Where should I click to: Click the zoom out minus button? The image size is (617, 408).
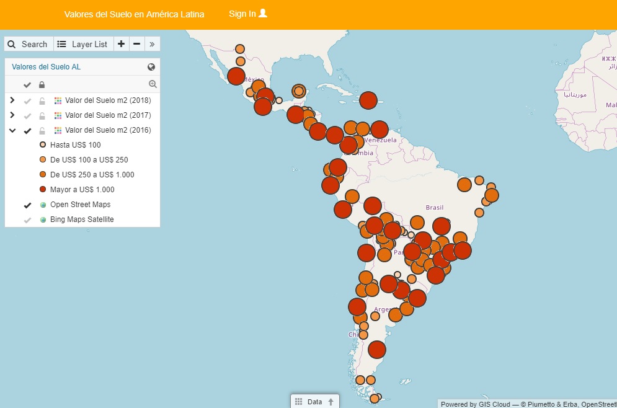coord(136,44)
